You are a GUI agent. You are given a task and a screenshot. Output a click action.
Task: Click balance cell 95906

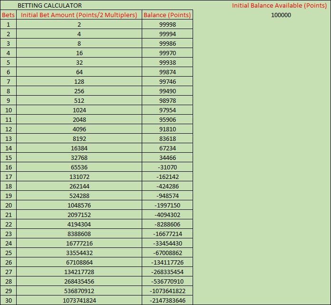pyautogui.click(x=167, y=119)
